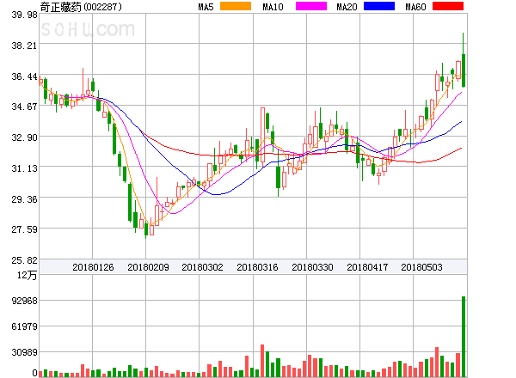The height and width of the screenshot is (378, 516).
Task: Click the 25.82 price axis label
Action: click(x=24, y=260)
